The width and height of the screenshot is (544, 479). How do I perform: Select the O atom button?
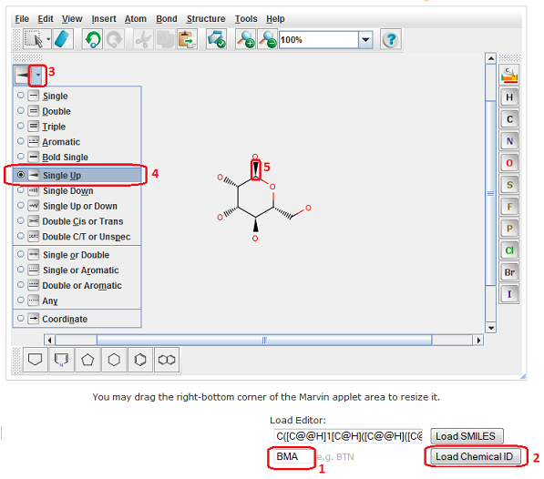(x=509, y=163)
